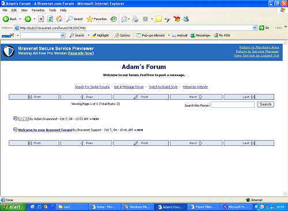Click the red butterfly toolbar icon
Viewport: 288px width, 211px height.
177,19
